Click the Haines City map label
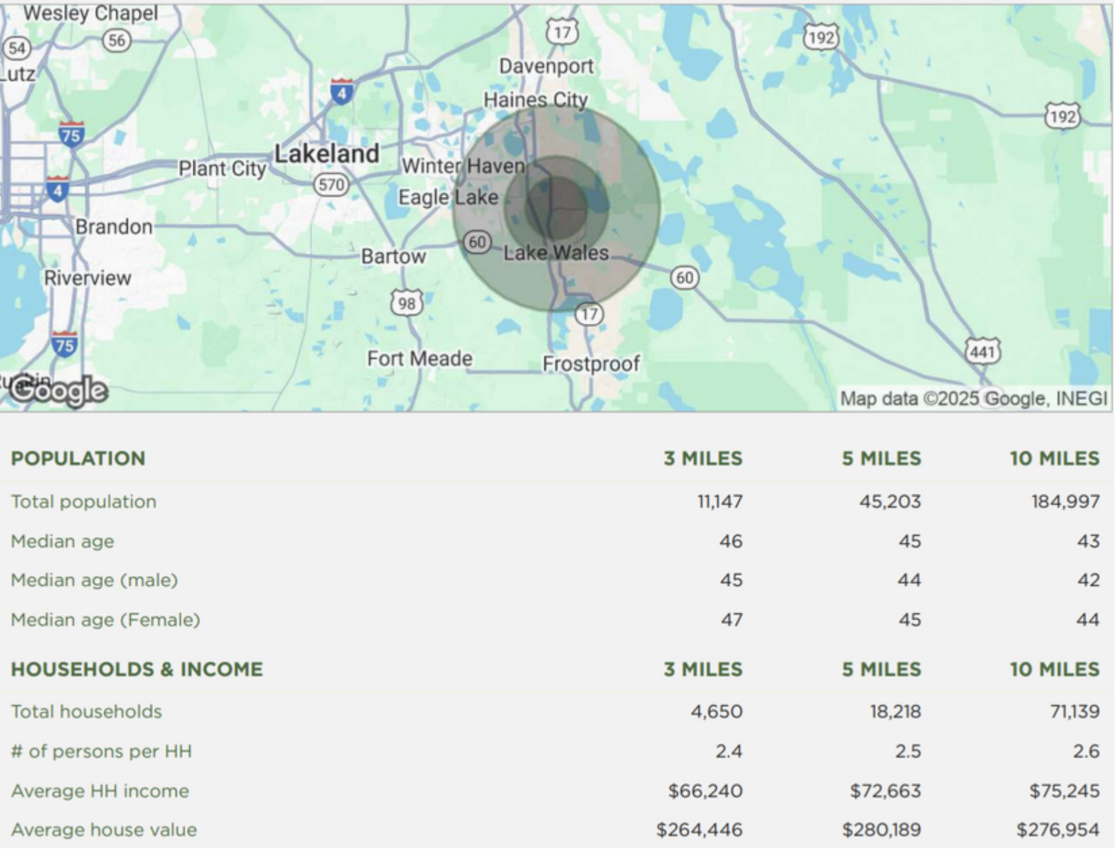 pos(536,100)
